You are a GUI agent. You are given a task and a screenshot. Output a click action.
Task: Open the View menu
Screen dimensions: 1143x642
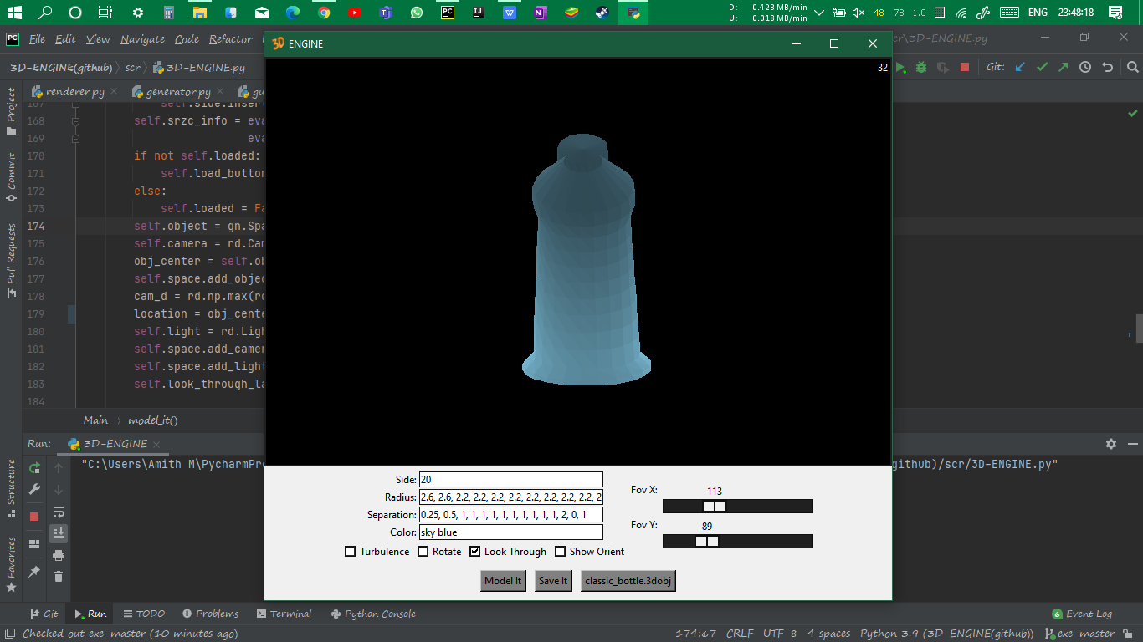(98, 39)
